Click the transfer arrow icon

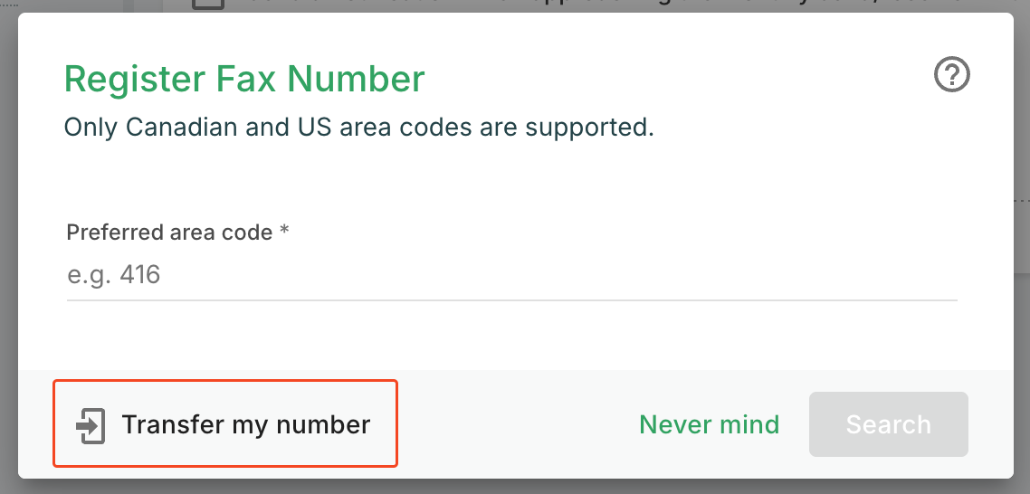tap(91, 424)
